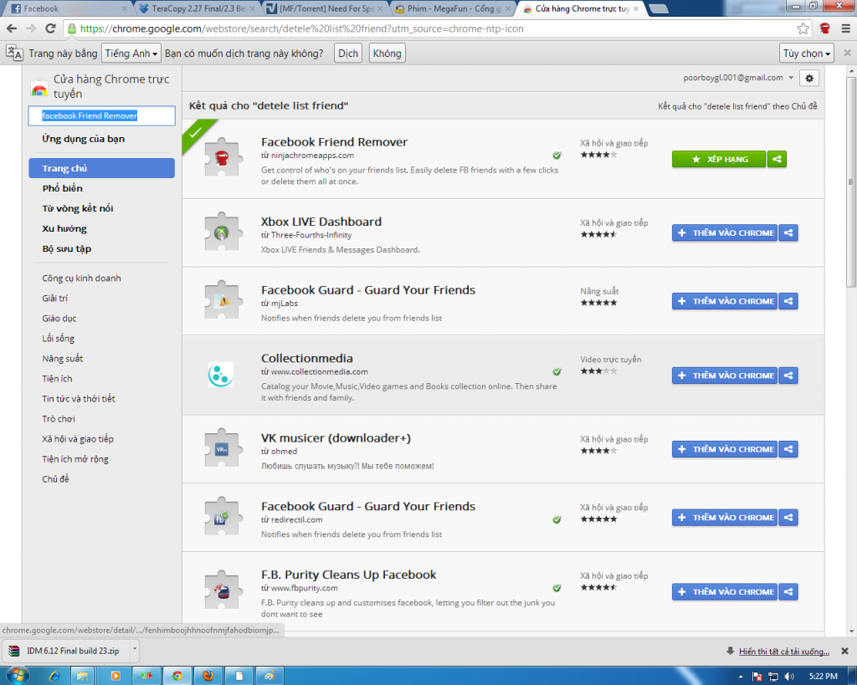The height and width of the screenshot is (685, 857).
Task: Show hidden system tray icons
Action: [741, 677]
